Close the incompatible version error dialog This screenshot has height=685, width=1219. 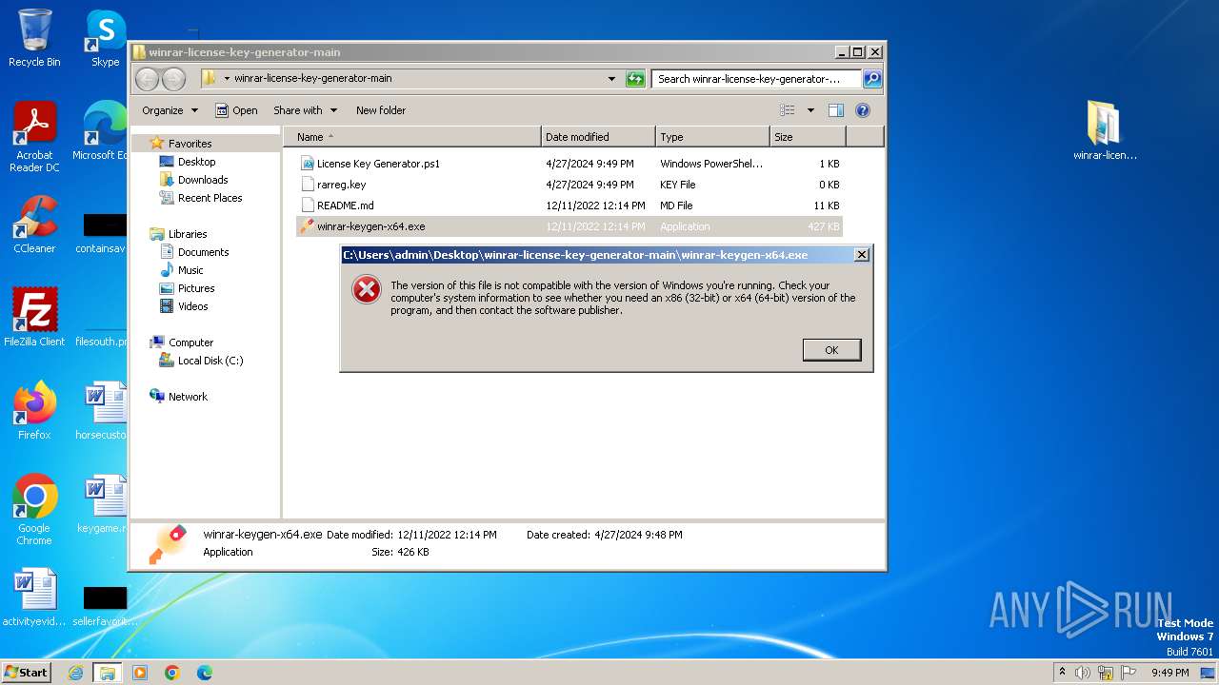click(x=861, y=255)
